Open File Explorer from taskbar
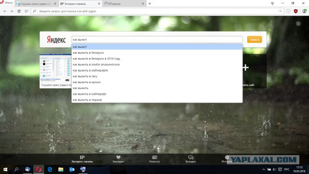Screen dimensions: 309x174 click(61, 170)
